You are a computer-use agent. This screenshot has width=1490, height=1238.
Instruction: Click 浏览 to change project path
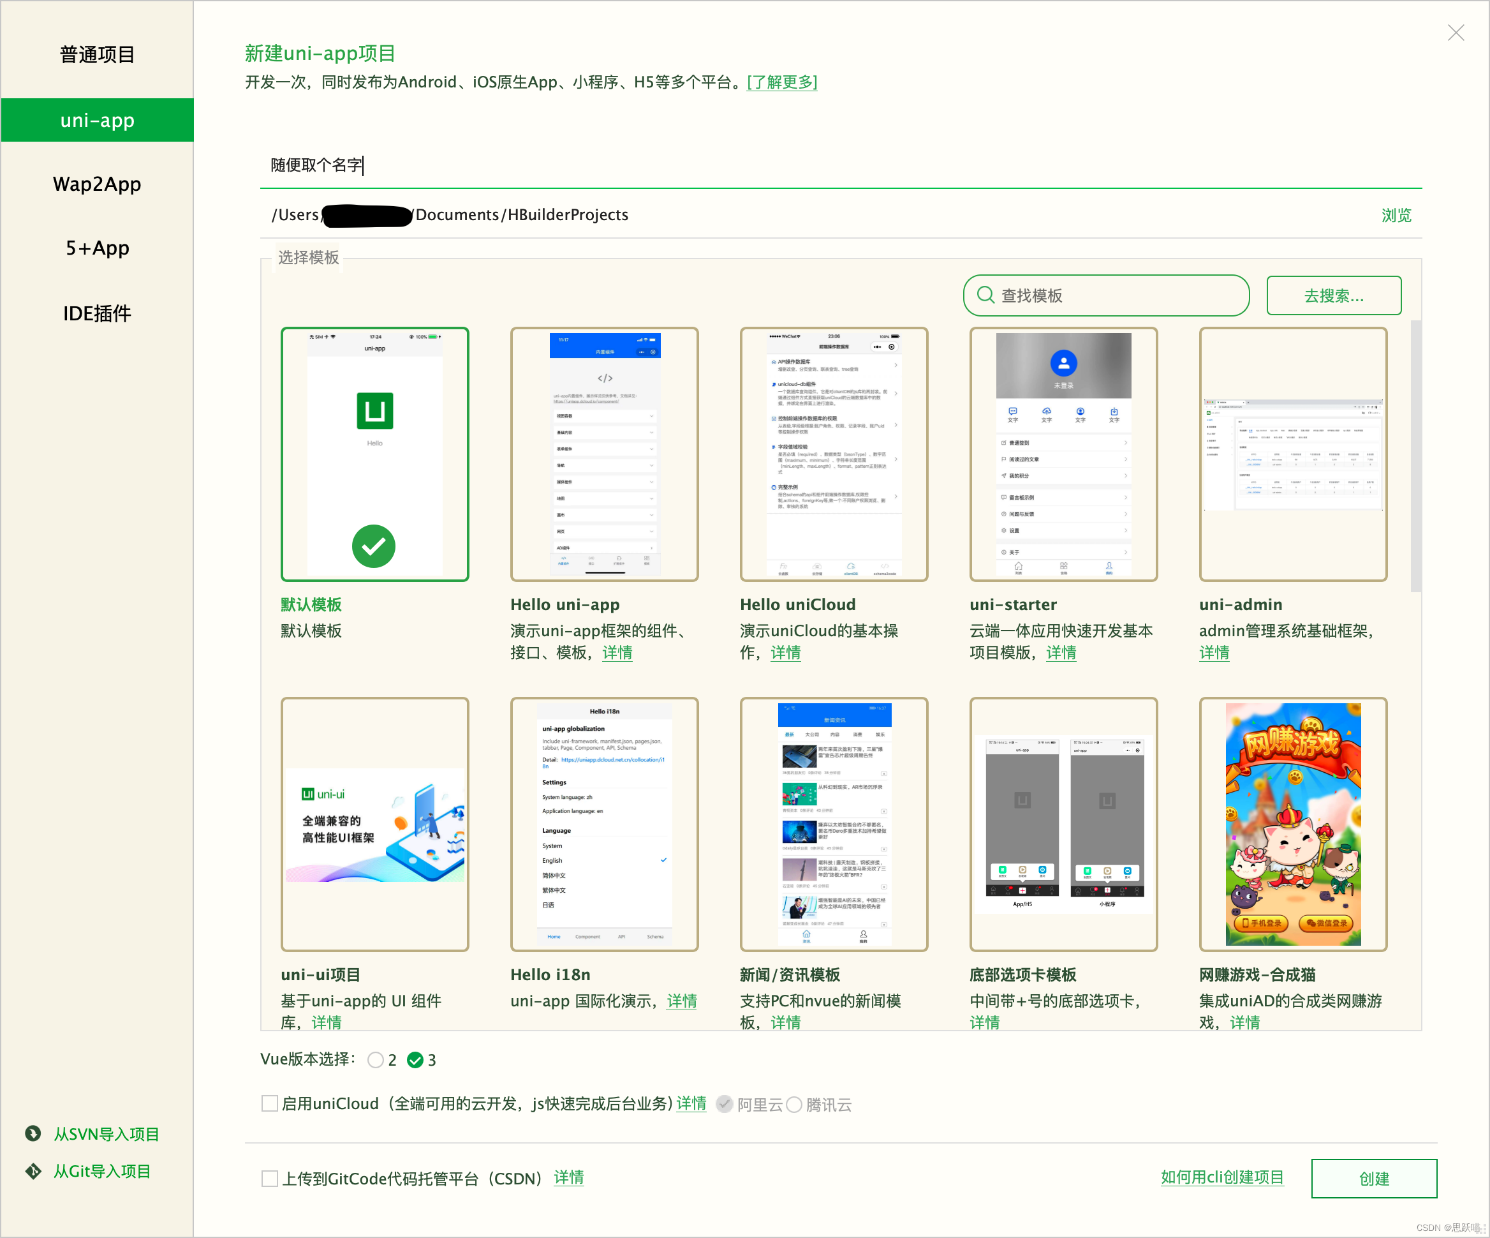click(1396, 215)
